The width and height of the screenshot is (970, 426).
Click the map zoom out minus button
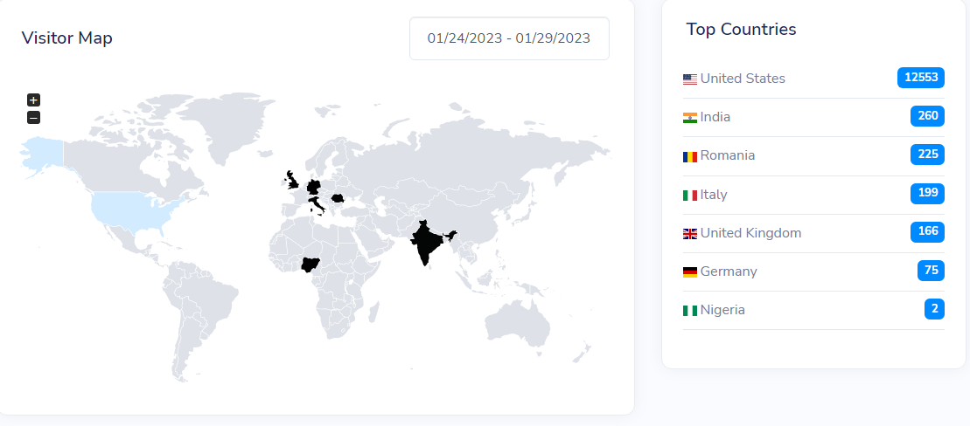[33, 118]
